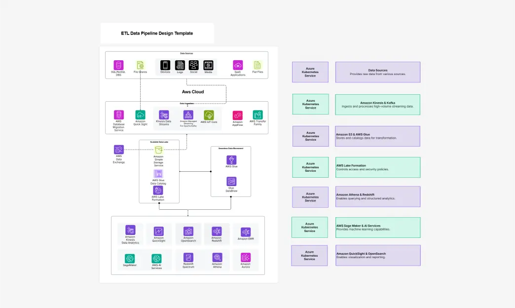The width and height of the screenshot is (515, 308).
Task: Select the SQL/NoSQL DBS icon
Action: [x=118, y=65]
